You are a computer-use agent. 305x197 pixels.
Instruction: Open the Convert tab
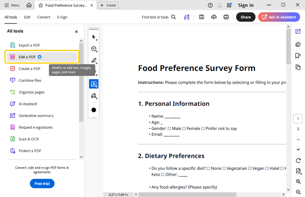pos(43,17)
